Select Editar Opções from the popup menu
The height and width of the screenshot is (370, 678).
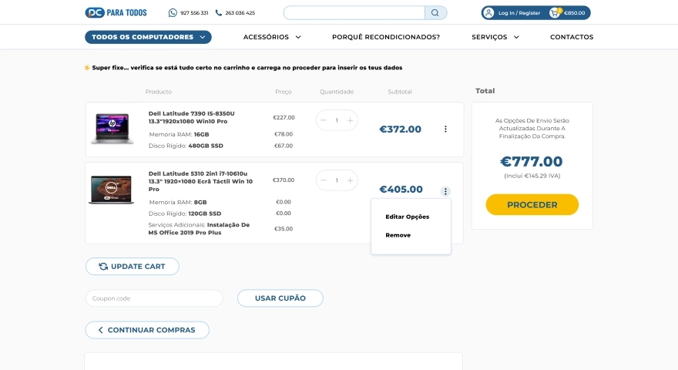point(408,217)
